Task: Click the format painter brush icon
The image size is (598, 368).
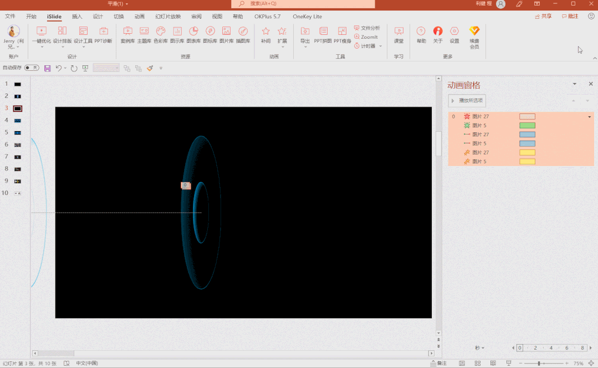Action: (x=150, y=68)
